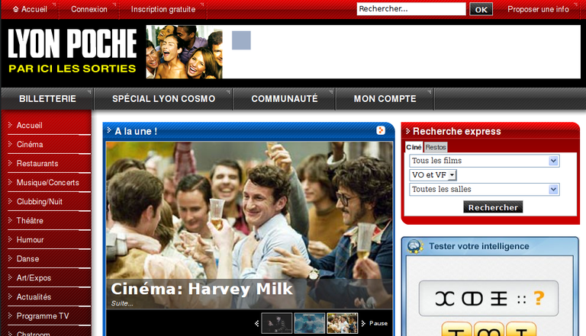
Task: Focus the Rechercher... search field
Action: pos(411,9)
